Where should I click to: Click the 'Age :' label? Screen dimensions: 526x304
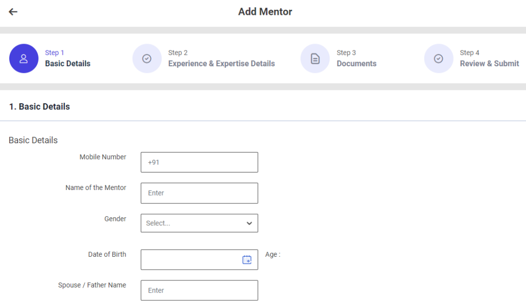coord(273,254)
